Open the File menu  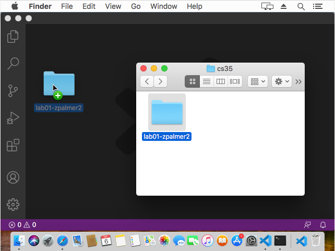(67, 6)
